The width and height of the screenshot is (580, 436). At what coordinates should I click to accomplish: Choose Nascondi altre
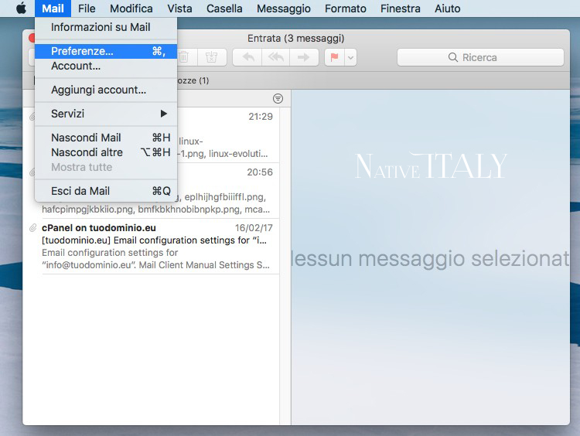tap(106, 152)
